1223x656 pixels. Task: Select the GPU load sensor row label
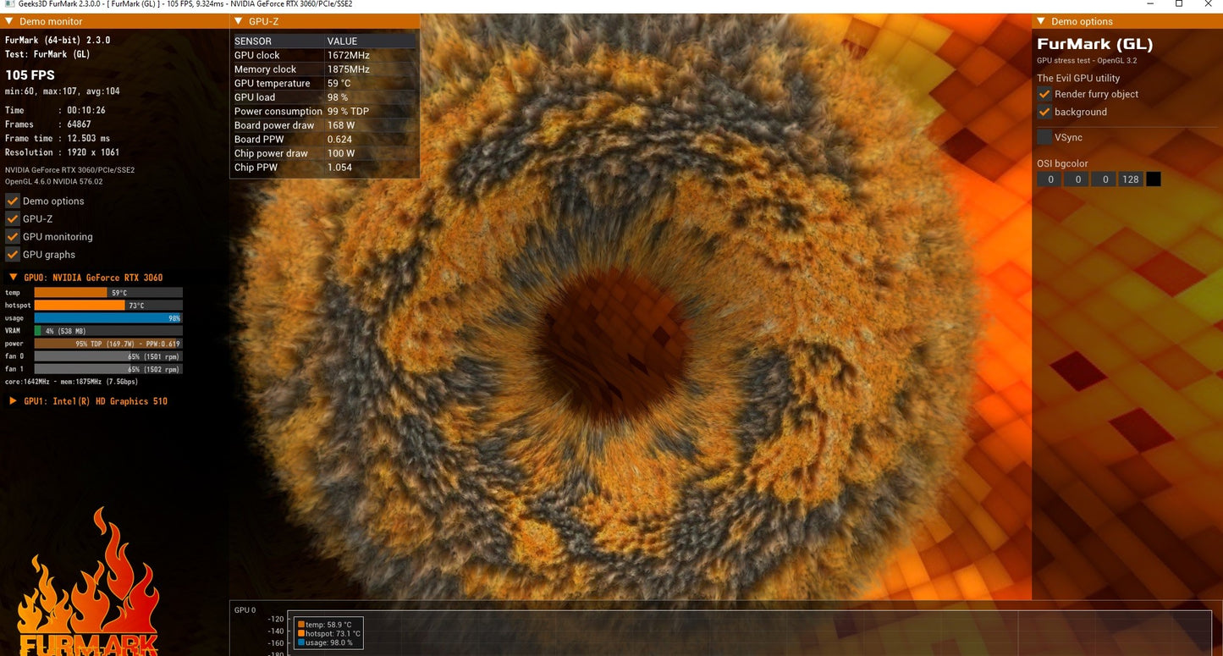point(255,97)
